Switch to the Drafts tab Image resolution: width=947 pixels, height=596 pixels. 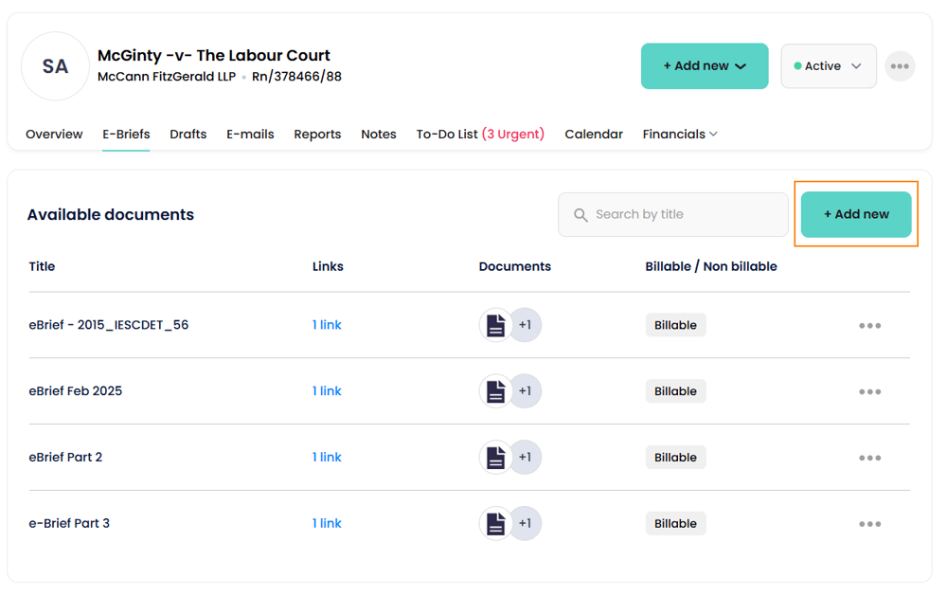point(188,135)
